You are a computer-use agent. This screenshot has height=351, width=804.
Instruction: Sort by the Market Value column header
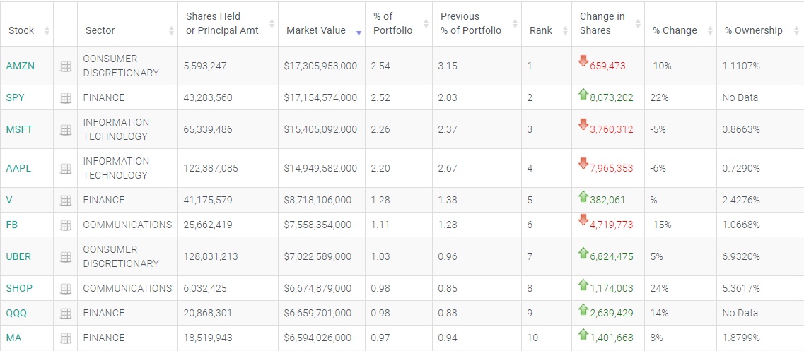point(316,30)
